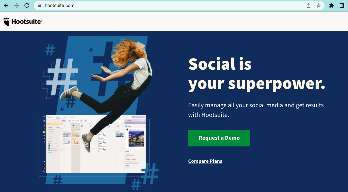Focus the hootsuite.com address bar
Viewport: 348px width, 192px height.
tap(169, 5)
